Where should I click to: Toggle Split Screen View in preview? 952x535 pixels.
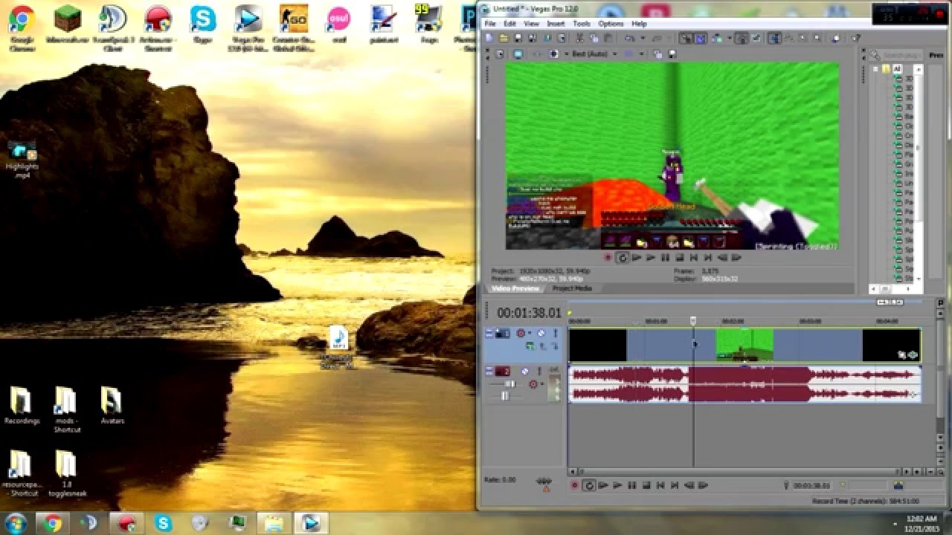click(x=554, y=54)
